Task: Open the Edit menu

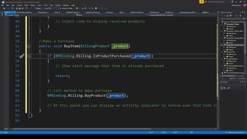Action: pos(7,5)
